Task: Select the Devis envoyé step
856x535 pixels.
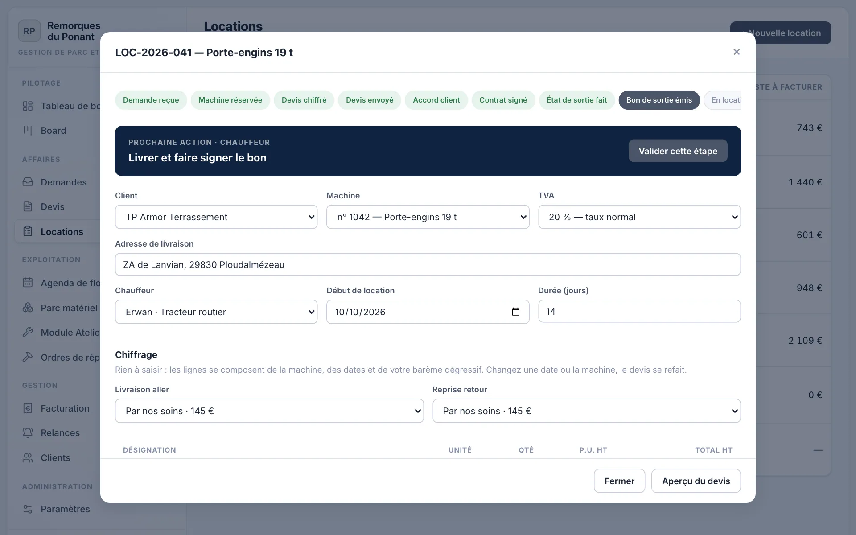Action: [x=370, y=100]
